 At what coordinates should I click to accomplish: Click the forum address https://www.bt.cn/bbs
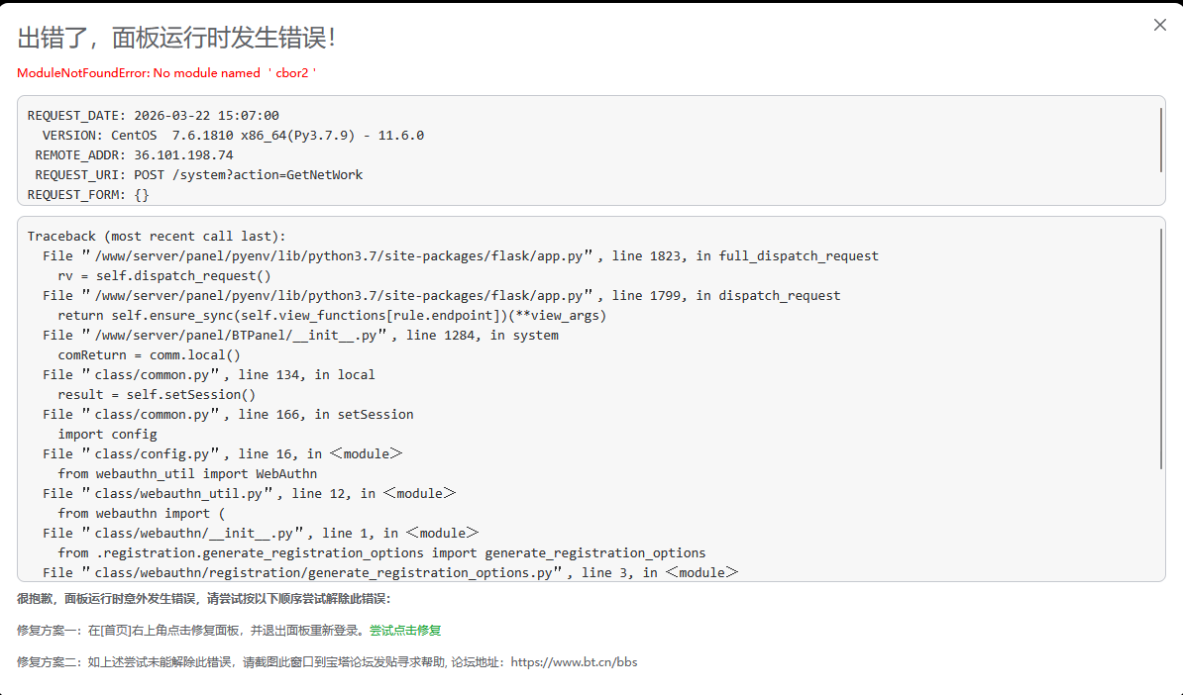click(x=574, y=662)
